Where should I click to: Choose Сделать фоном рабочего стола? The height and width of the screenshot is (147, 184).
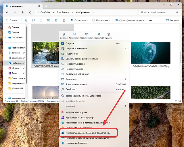tap(94, 59)
